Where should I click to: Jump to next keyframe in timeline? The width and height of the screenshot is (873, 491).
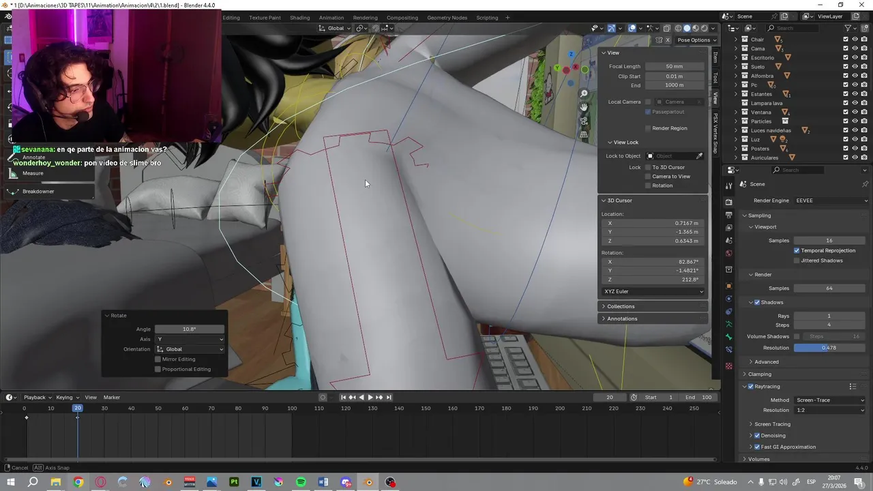click(379, 398)
